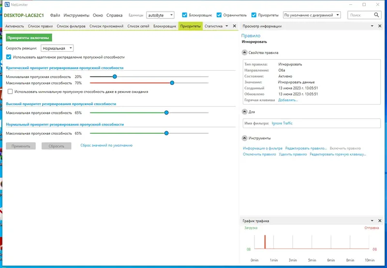
Task: Toggle the Блокировщик checkbox in toolbar
Action: (x=184, y=15)
